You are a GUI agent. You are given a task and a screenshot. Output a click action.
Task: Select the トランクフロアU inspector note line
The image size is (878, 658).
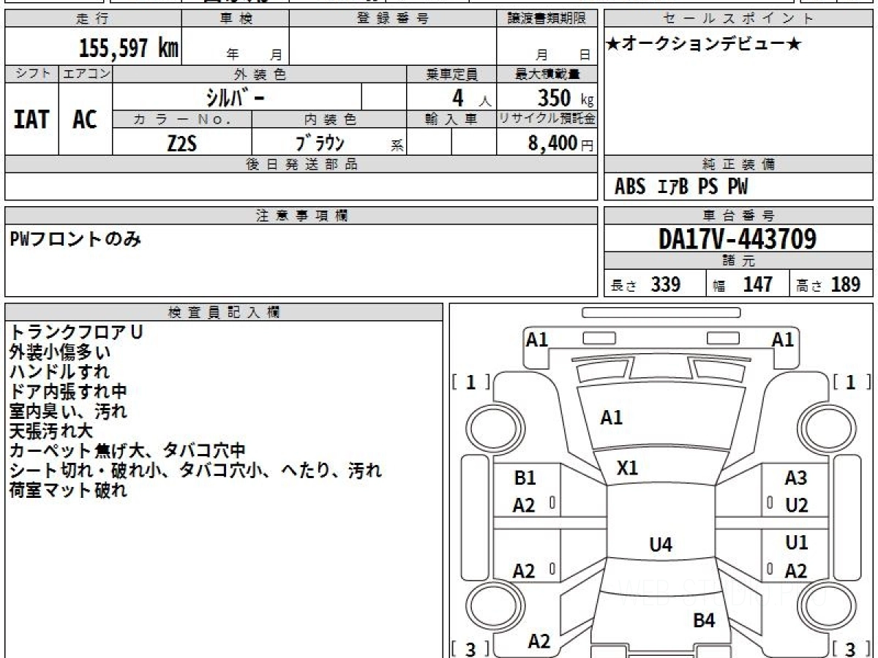point(76,332)
